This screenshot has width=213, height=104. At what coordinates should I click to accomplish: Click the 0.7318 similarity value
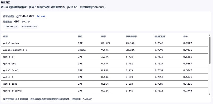point(159,91)
